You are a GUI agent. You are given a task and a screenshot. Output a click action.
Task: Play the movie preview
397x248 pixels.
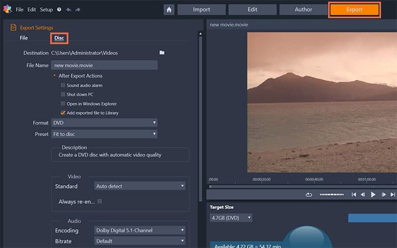click(373, 195)
